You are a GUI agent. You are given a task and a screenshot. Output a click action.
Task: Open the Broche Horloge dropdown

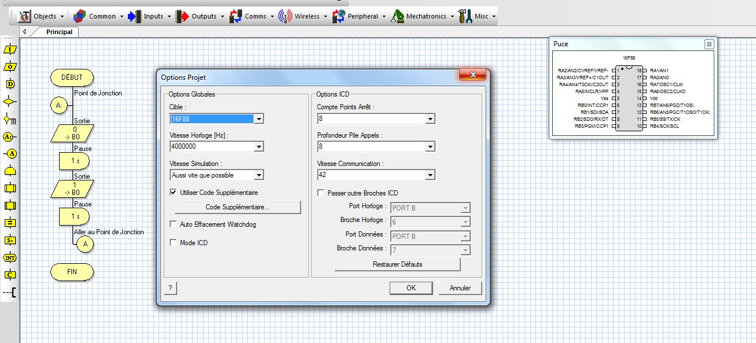(x=465, y=222)
